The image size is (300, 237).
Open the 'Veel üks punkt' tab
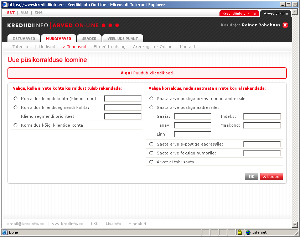(x=123, y=38)
